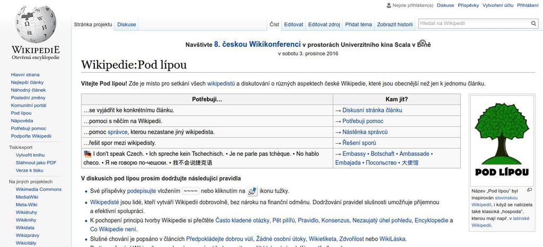Click the podepisujte link
The width and height of the screenshot is (543, 247).
[142, 191]
